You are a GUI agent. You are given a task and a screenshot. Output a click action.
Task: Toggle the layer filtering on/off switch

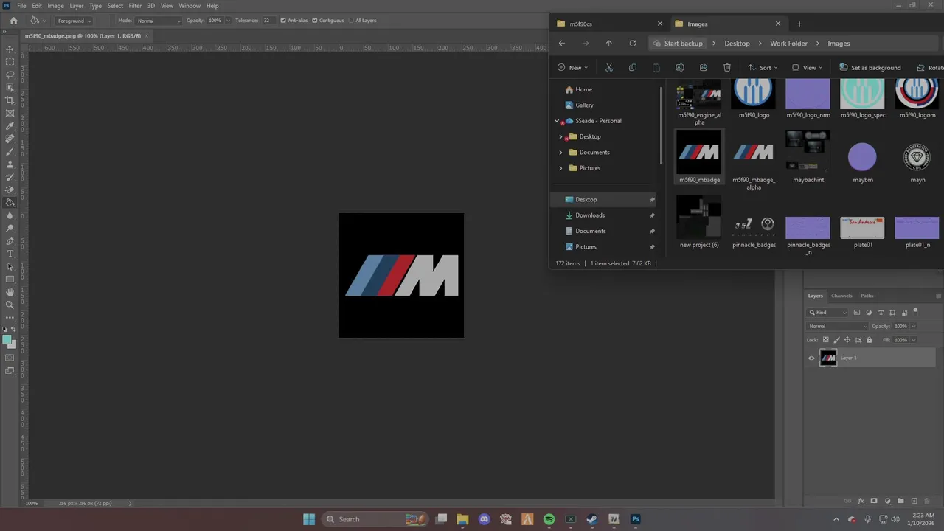(915, 311)
